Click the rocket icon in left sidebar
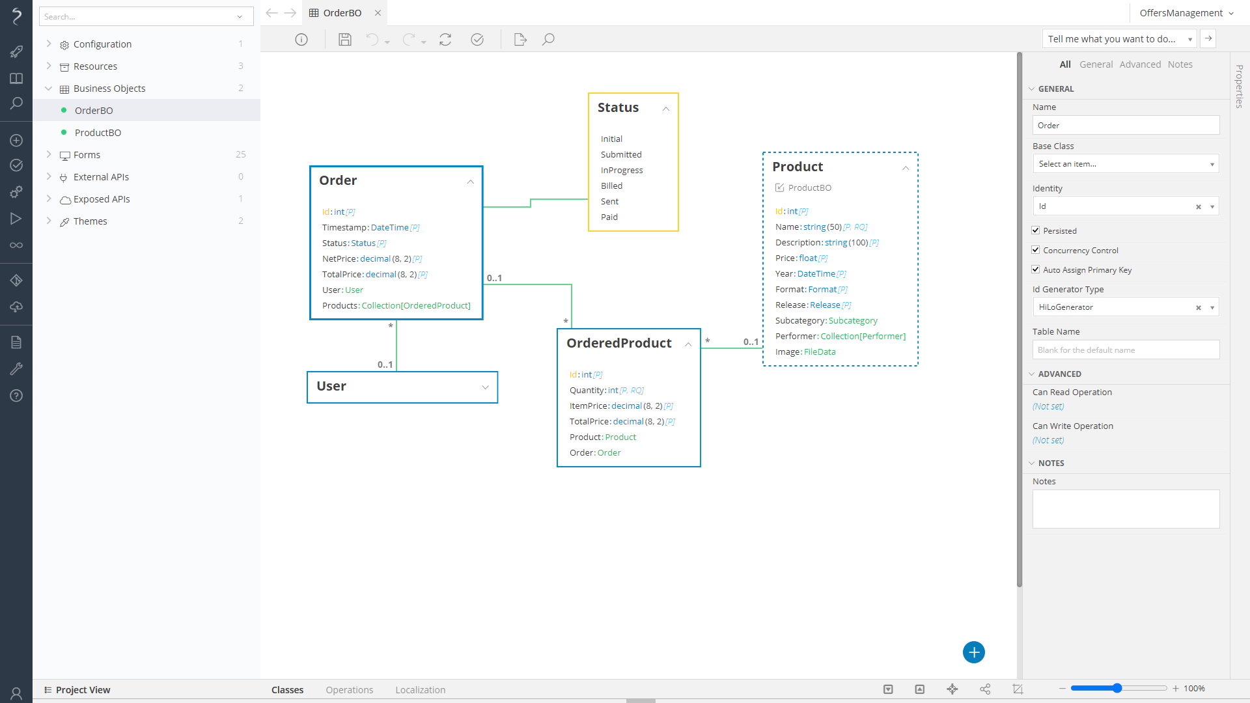Screen dimensions: 1250x703 tap(16, 51)
